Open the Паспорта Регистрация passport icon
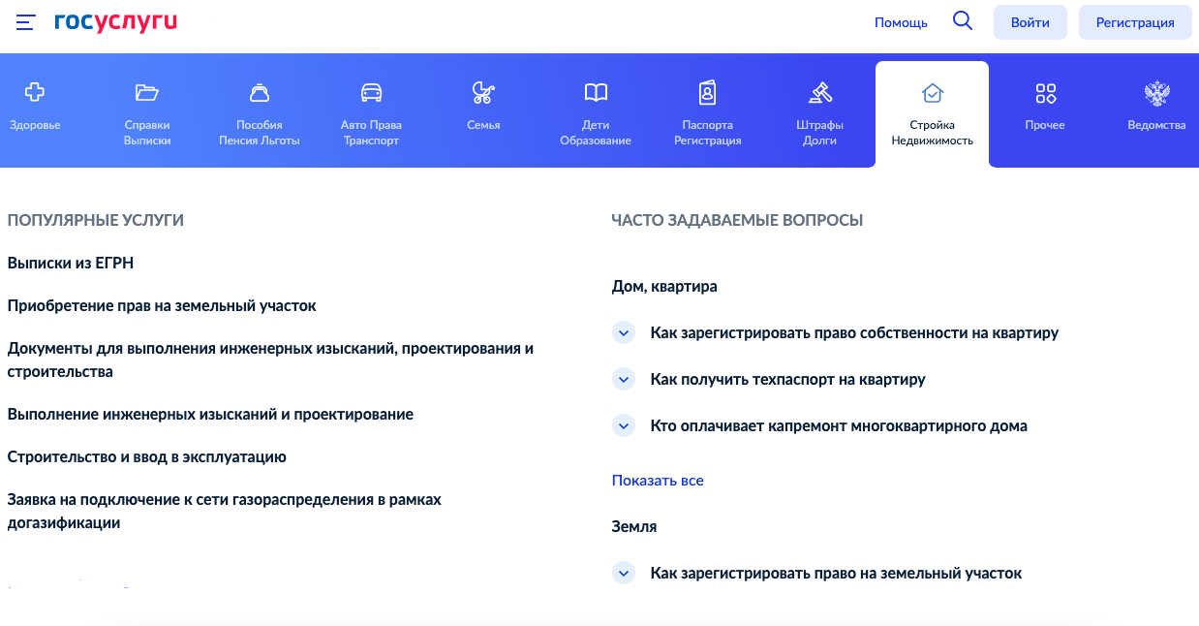 [x=707, y=93]
